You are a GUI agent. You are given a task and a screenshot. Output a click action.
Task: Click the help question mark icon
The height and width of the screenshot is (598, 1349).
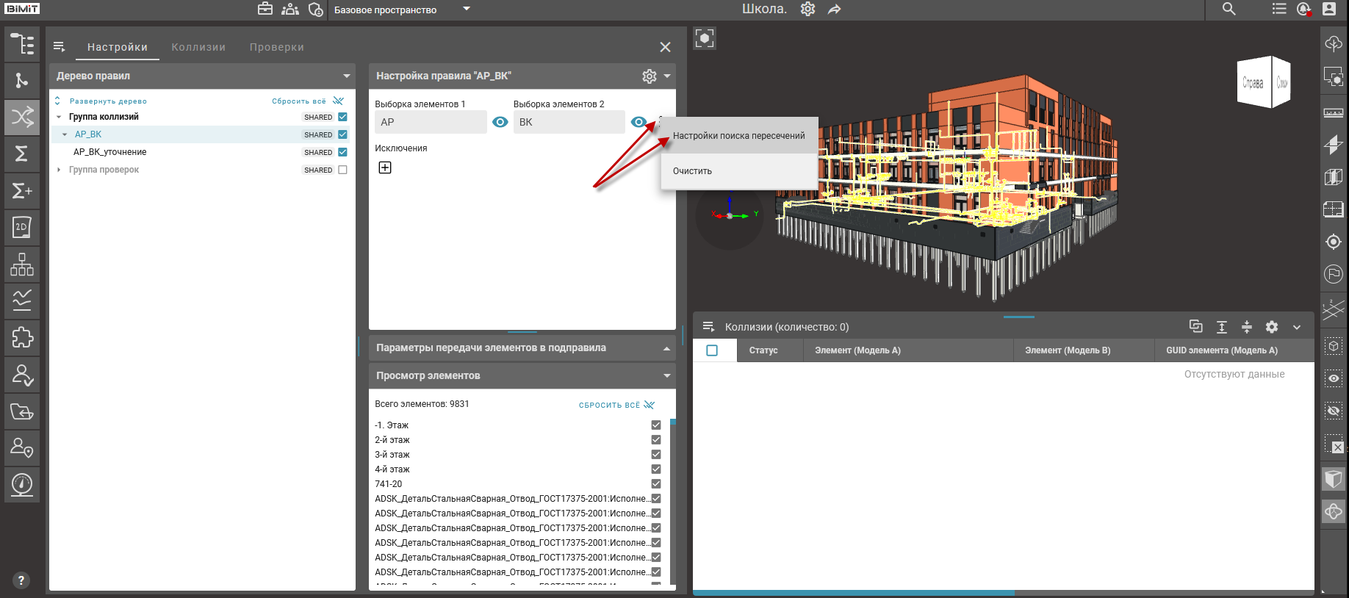(21, 580)
